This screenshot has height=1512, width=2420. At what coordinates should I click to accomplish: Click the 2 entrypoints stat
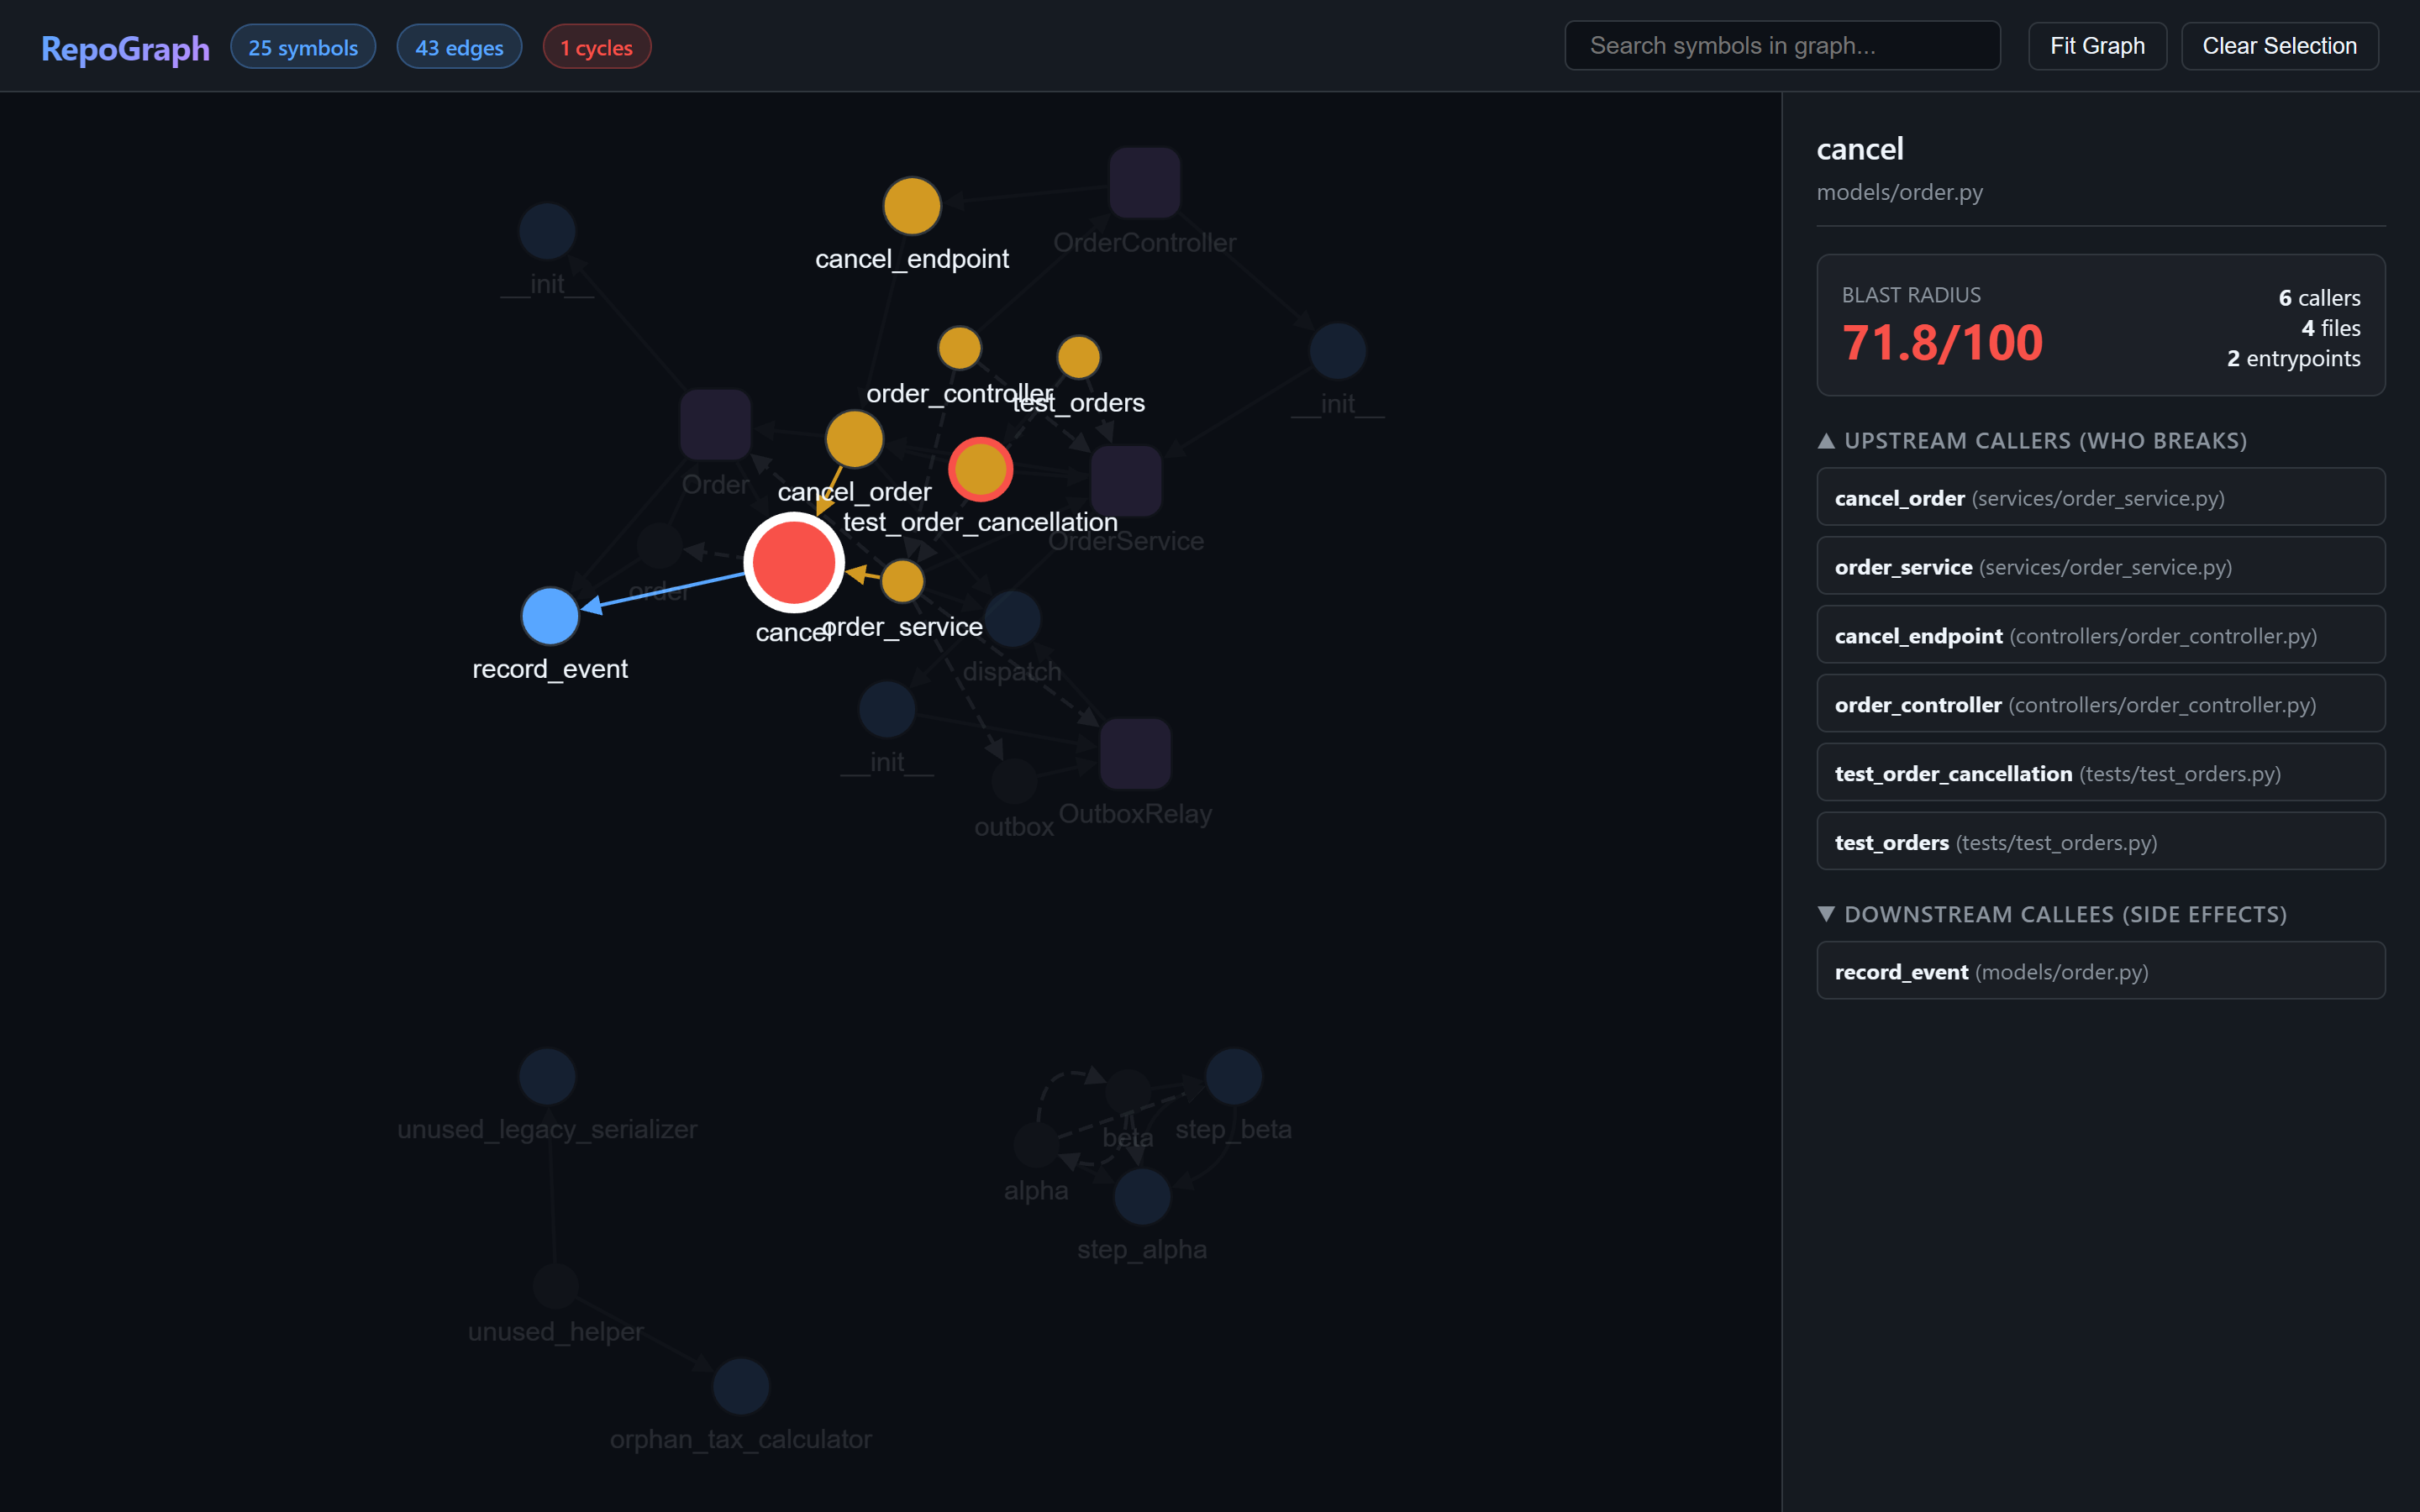click(2293, 358)
